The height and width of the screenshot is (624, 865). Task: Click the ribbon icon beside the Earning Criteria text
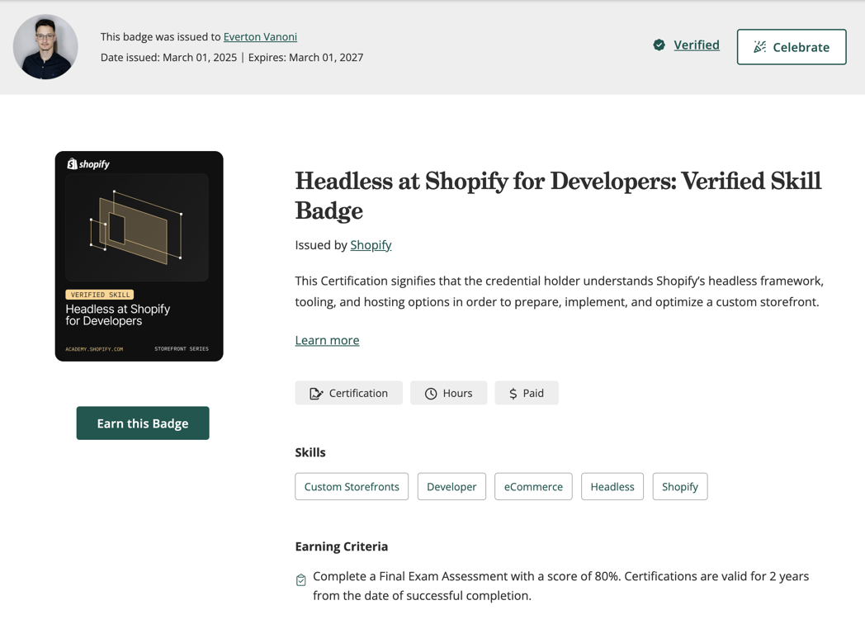300,579
